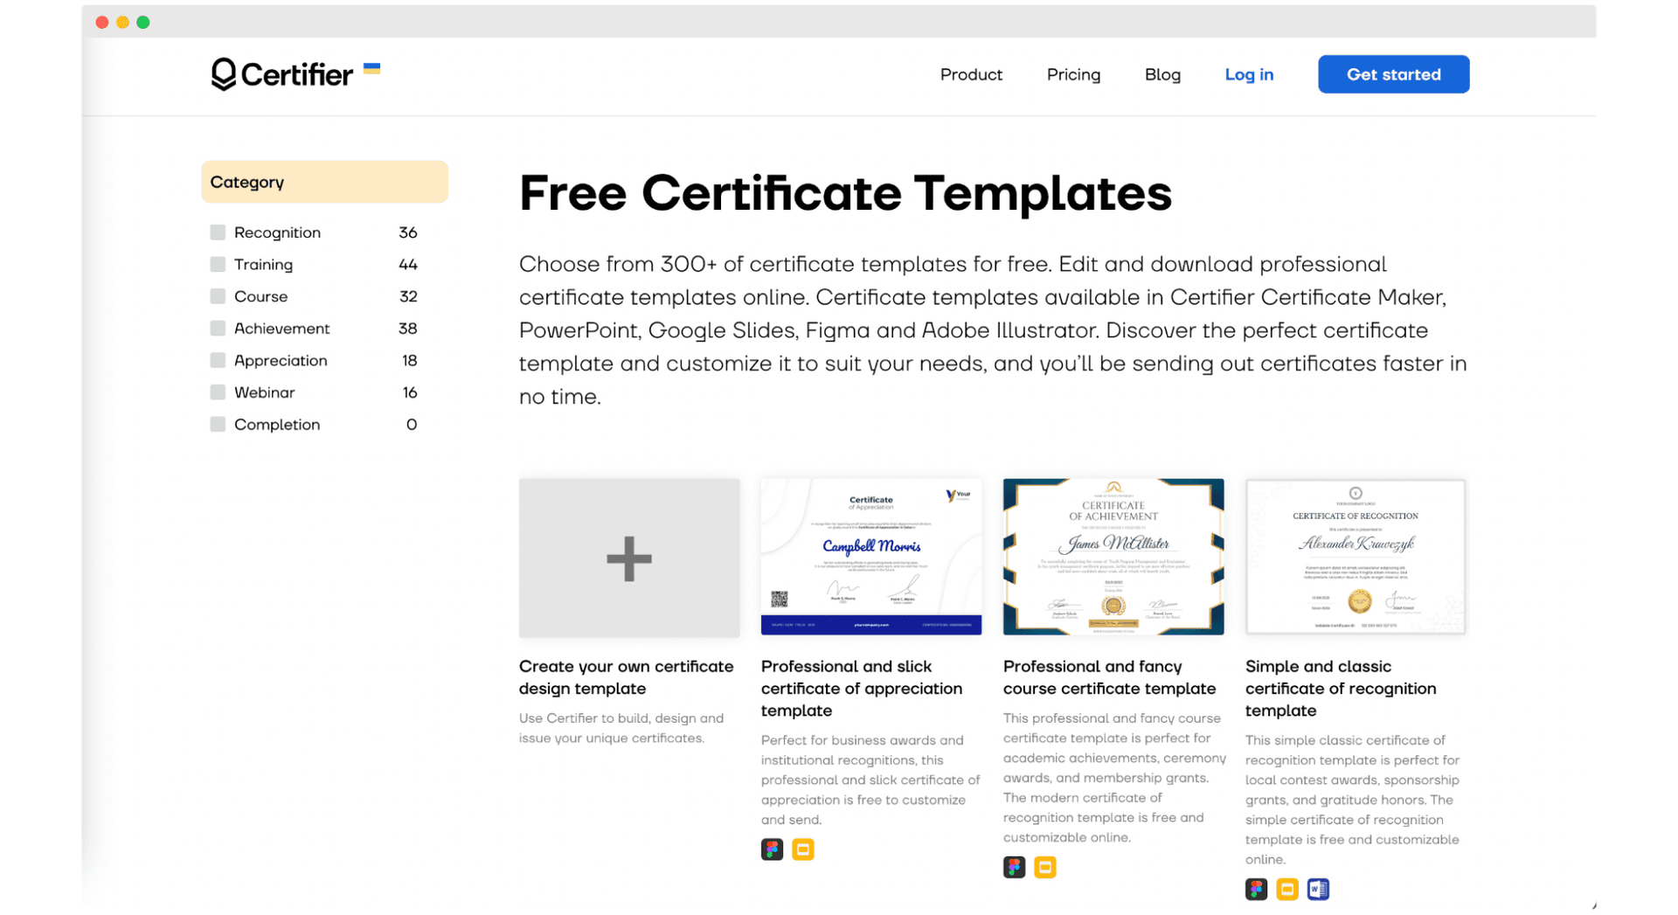Click Word icon under recognition template

pos(1318,890)
